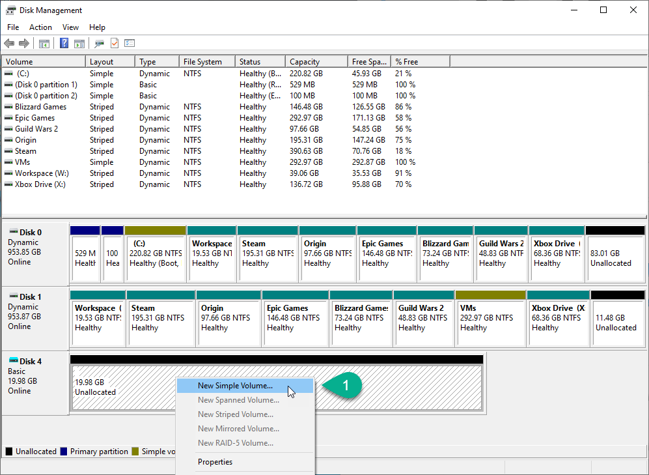Select the Steam volume row in the list
Screen dimensions: 649x475
pos(25,151)
